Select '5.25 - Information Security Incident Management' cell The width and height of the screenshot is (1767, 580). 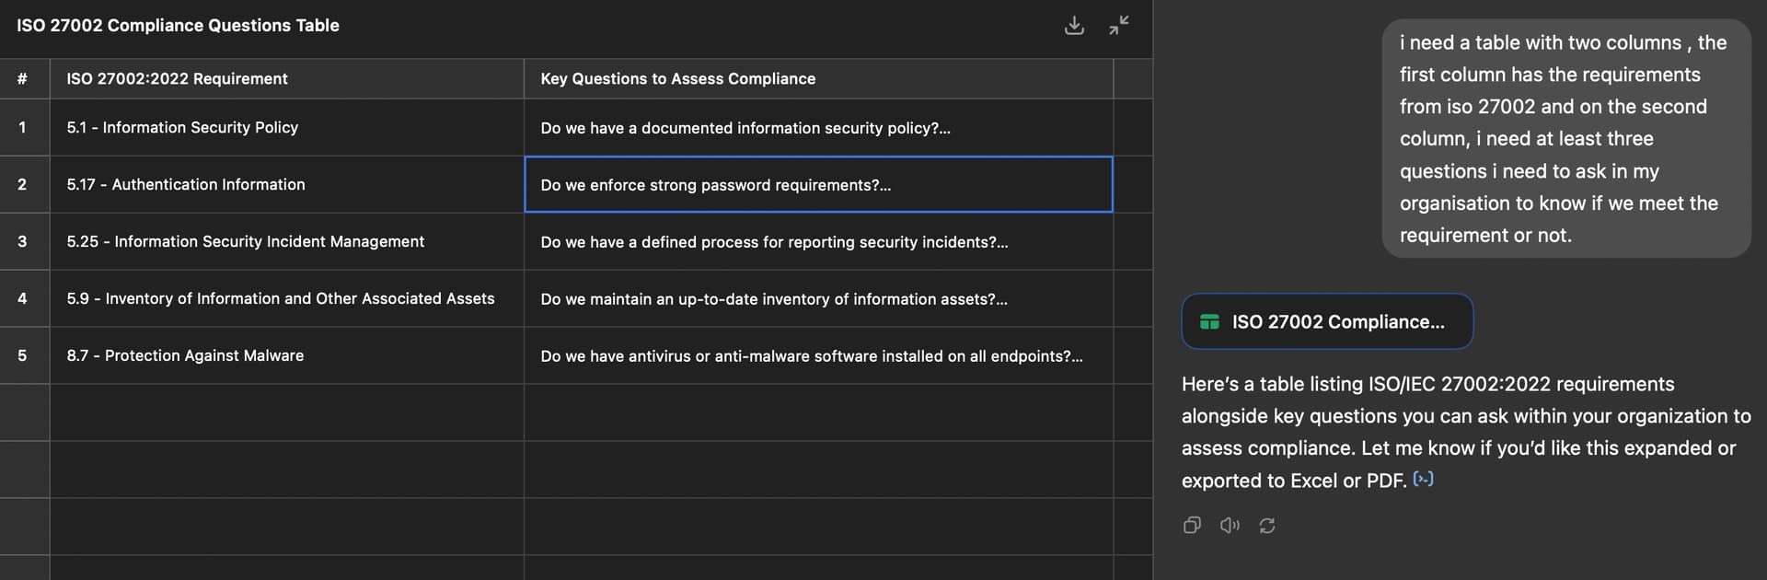[x=287, y=241]
